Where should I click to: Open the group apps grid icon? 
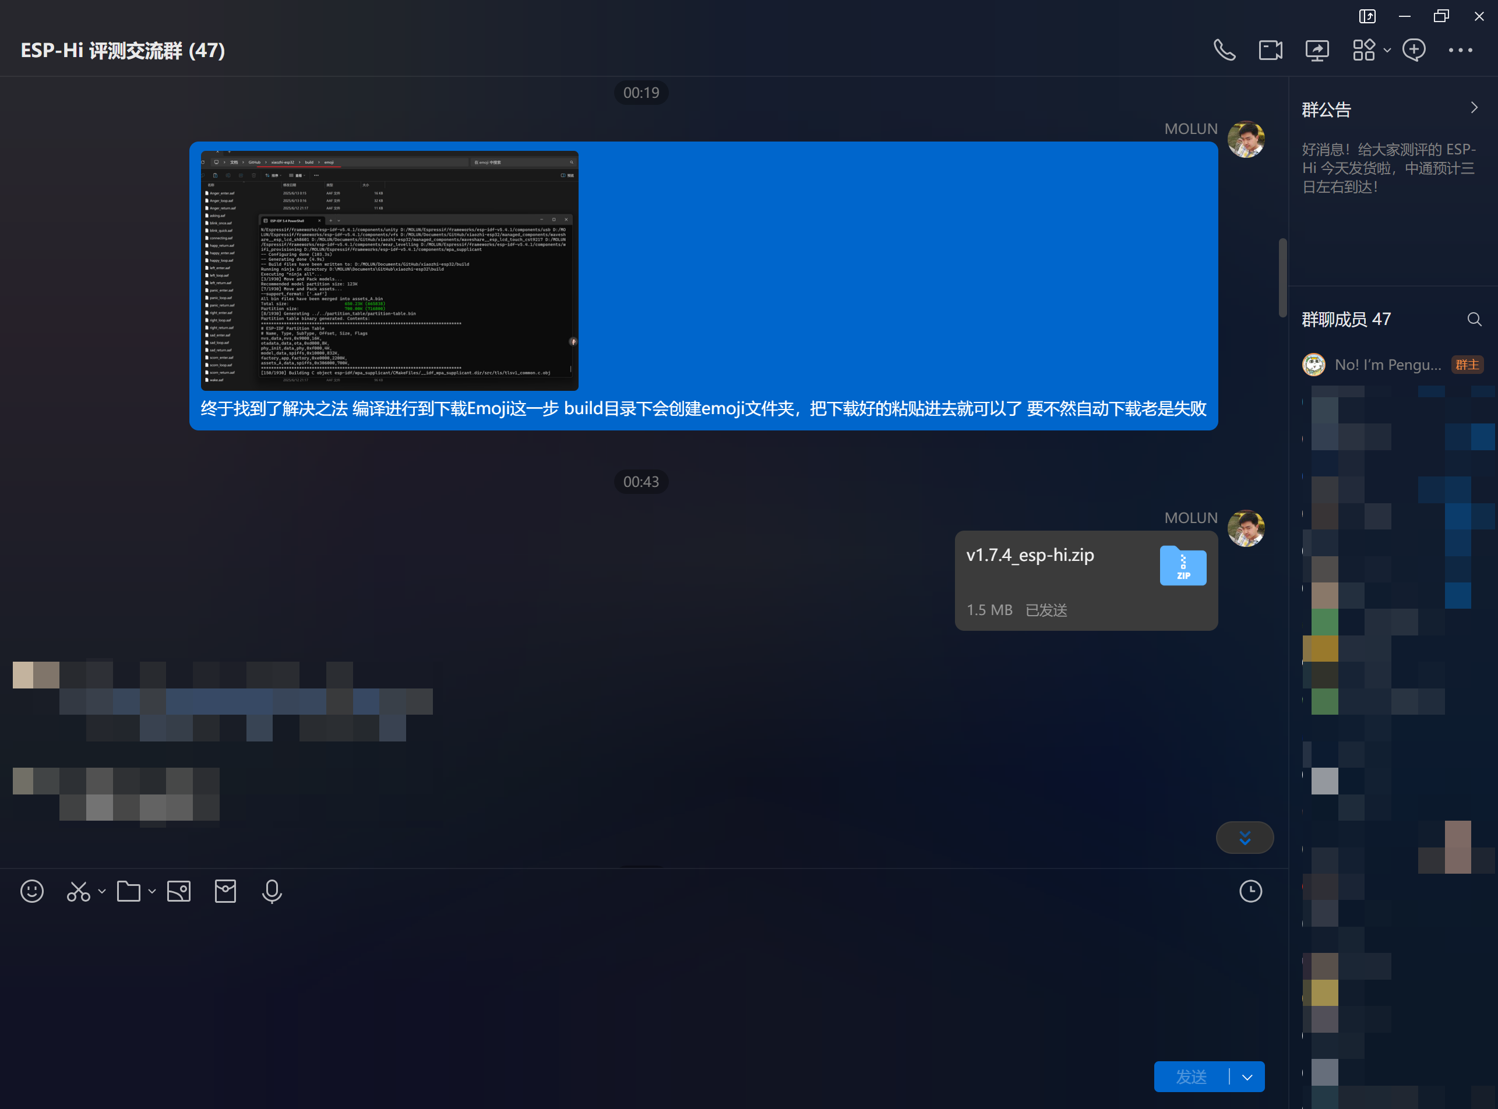[x=1364, y=50]
